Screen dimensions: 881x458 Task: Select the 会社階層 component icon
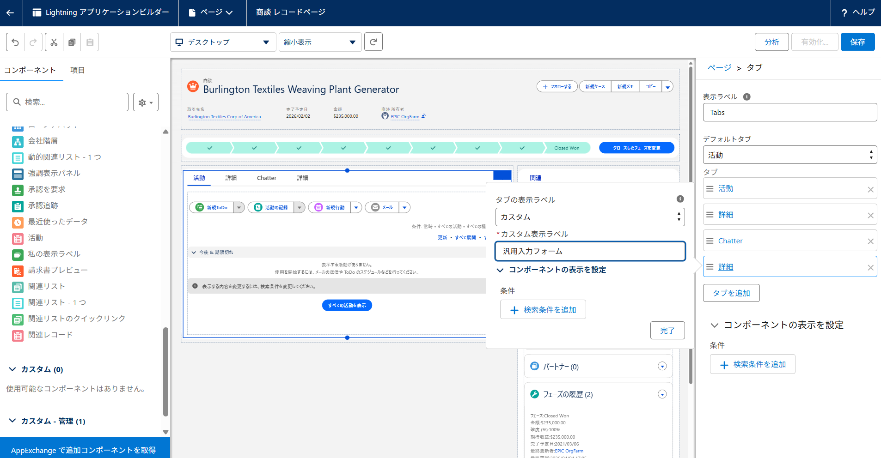(18, 141)
